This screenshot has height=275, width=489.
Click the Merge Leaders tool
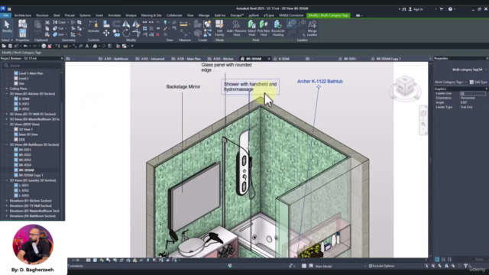coord(312,28)
